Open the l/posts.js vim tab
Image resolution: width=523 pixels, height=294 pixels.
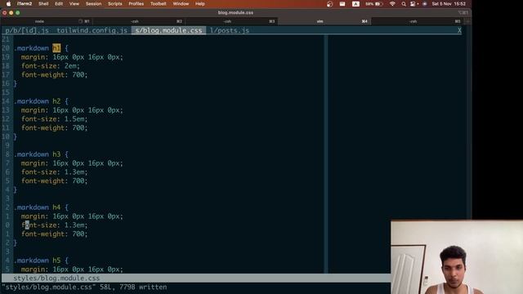230,30
